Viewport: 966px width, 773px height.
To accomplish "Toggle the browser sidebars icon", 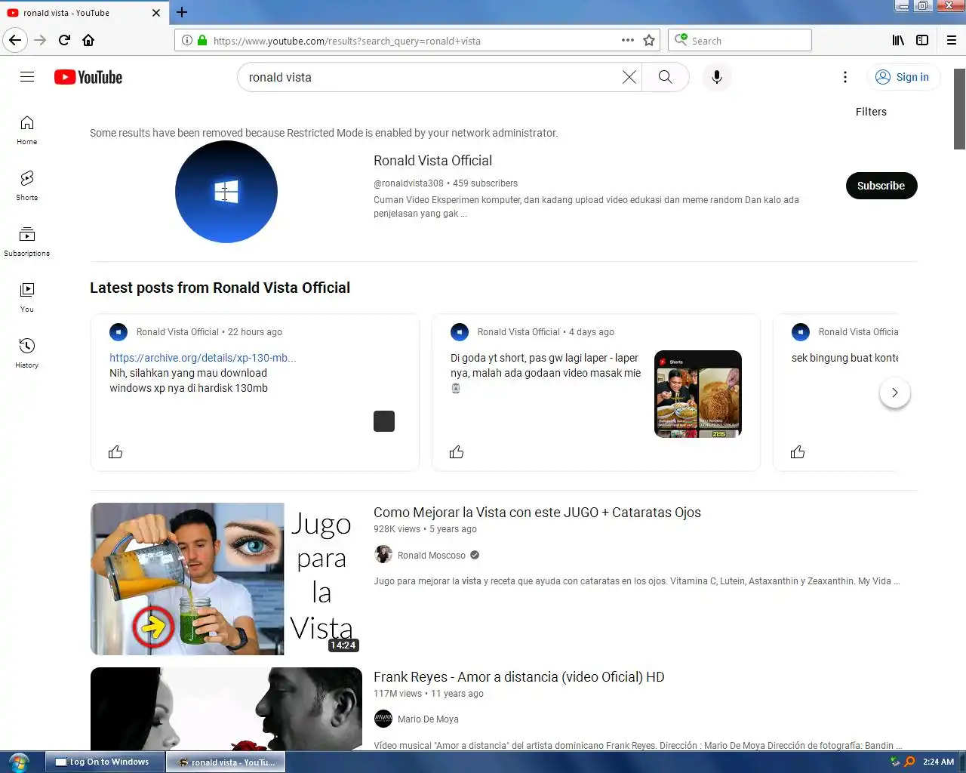I will (x=922, y=40).
